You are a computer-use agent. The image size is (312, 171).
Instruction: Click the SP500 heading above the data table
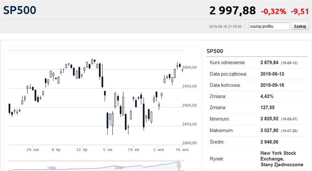(x=215, y=51)
